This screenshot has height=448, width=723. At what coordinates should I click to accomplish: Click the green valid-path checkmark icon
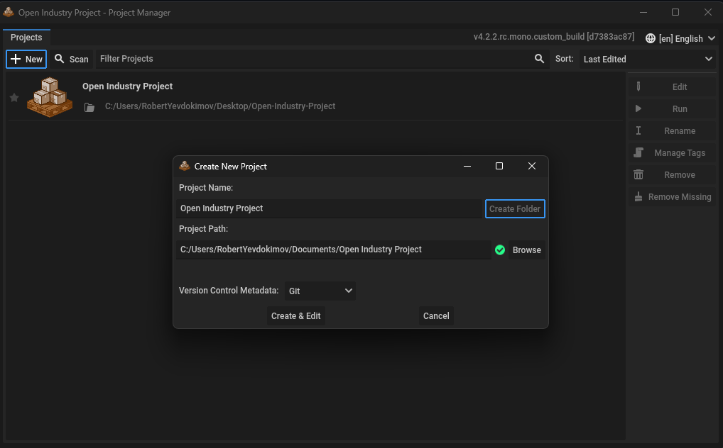pyautogui.click(x=500, y=250)
